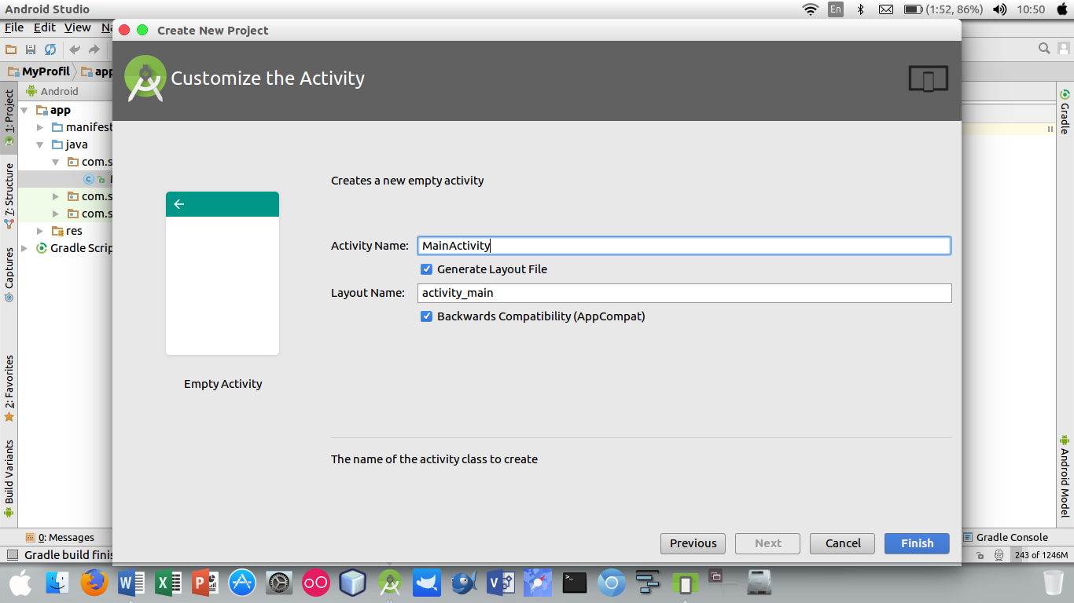
Task: Select the Android project view selector
Action: (53, 91)
